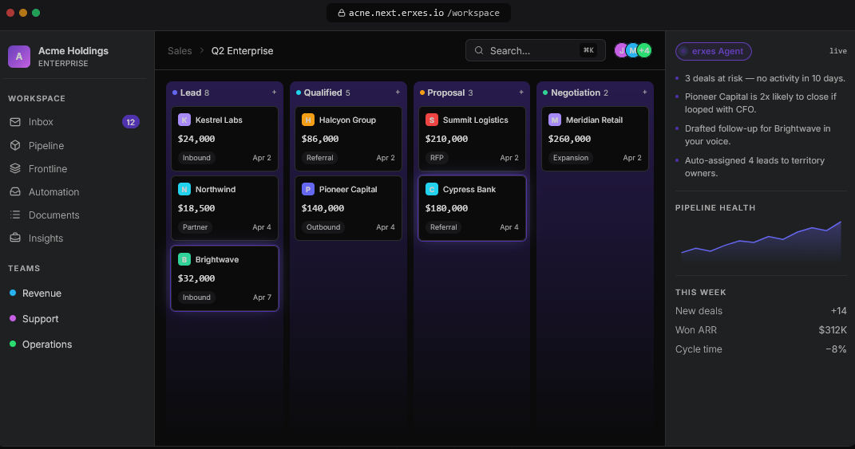The height and width of the screenshot is (449, 855).
Task: Click the Referral tag on Cypress Bank
Action: [443, 227]
